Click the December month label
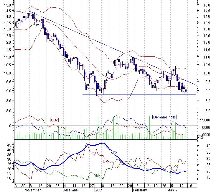This screenshot has height=192, width=211. 71,190
